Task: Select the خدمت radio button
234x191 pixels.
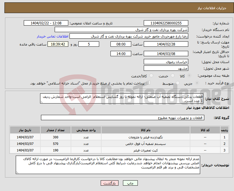Action: (173, 76)
